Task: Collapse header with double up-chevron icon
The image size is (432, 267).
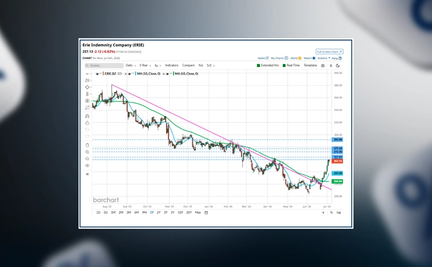Action: click(331, 65)
